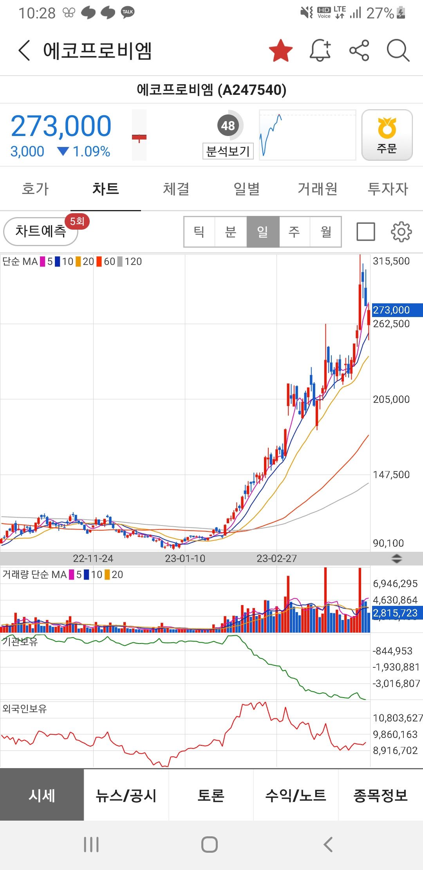This screenshot has height=870, width=423.
Task: Open the 수익/노트 bottom tab
Action: point(296,795)
